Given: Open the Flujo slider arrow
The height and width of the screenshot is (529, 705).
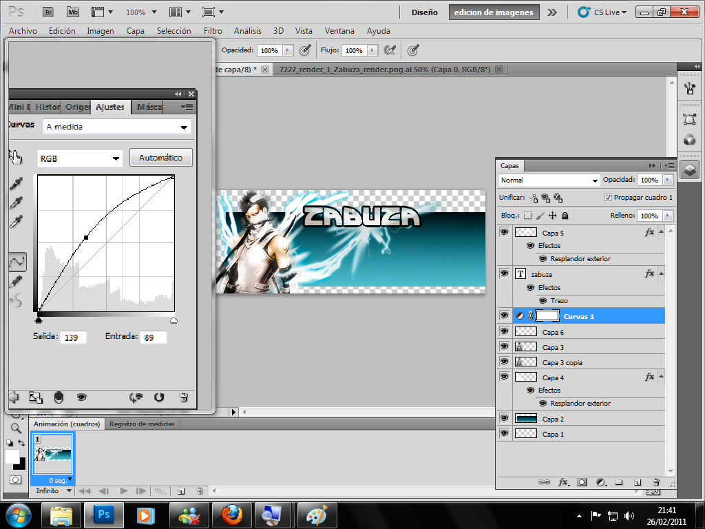Looking at the screenshot, I should [372, 50].
